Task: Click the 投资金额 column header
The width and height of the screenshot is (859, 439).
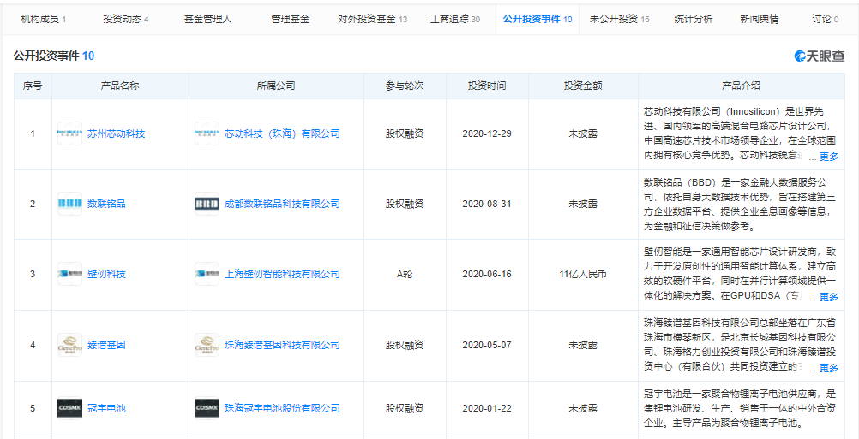Action: [x=584, y=86]
